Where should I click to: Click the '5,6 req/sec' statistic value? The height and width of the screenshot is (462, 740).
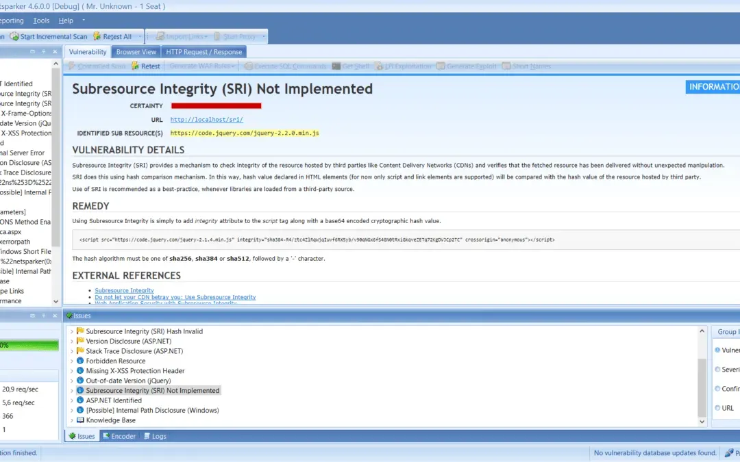coord(18,402)
